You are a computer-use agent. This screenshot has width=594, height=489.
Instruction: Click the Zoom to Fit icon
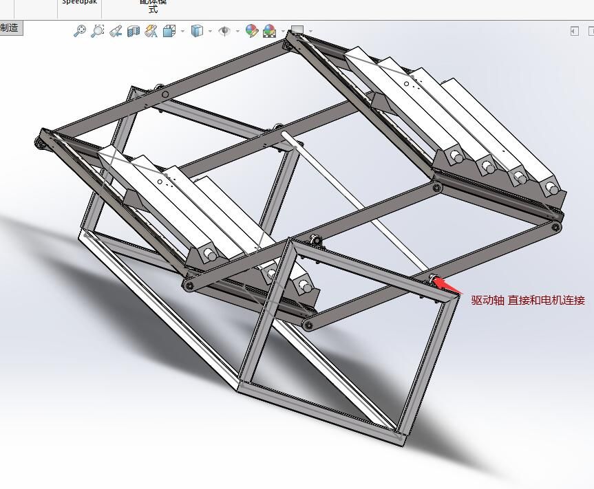click(x=80, y=30)
